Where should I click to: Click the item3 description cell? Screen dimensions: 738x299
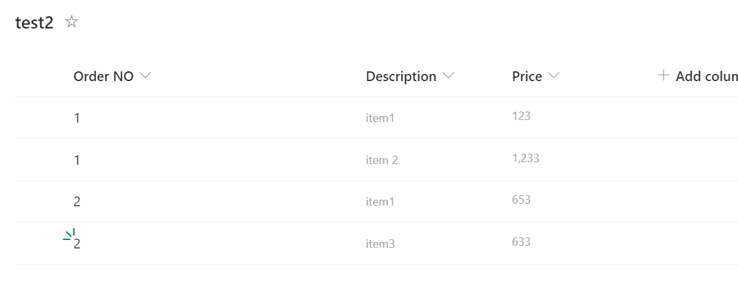click(x=380, y=244)
